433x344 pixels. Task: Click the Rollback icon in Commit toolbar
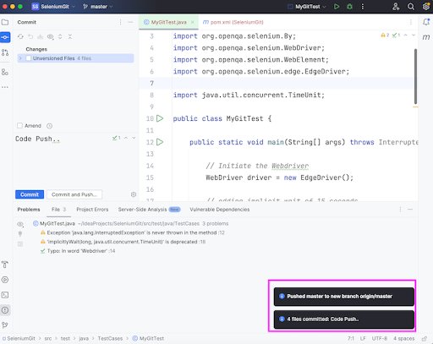coord(30,36)
